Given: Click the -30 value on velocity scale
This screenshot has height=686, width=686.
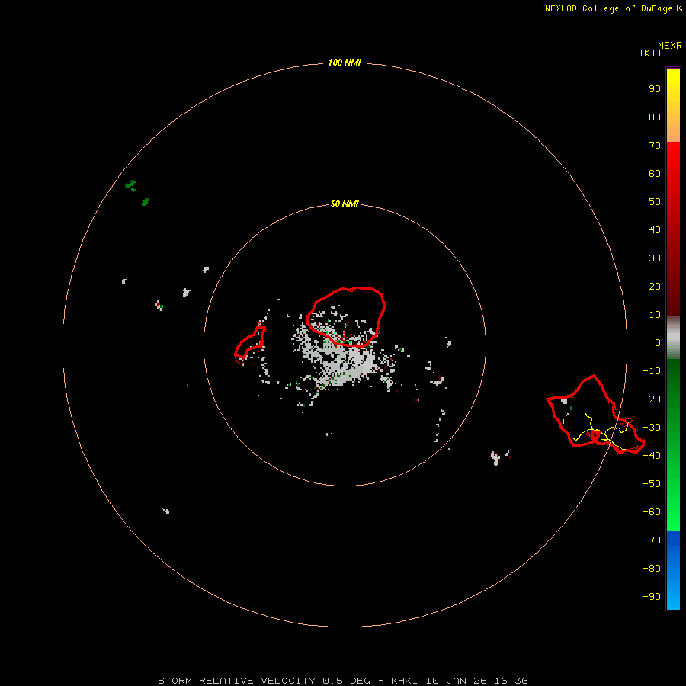Looking at the screenshot, I should tap(652, 428).
